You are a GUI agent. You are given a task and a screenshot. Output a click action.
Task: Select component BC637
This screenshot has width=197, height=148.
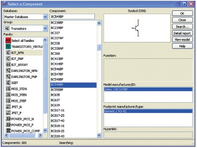pos(73,100)
